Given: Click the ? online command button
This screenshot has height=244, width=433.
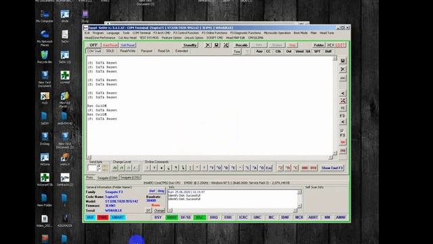Looking at the screenshot, I should [x=154, y=168].
